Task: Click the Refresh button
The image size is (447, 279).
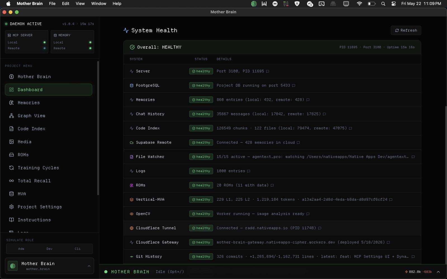Action: coord(406,30)
